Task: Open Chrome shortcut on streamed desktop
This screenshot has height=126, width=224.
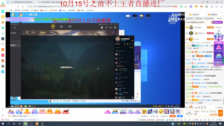Action: [20, 15]
